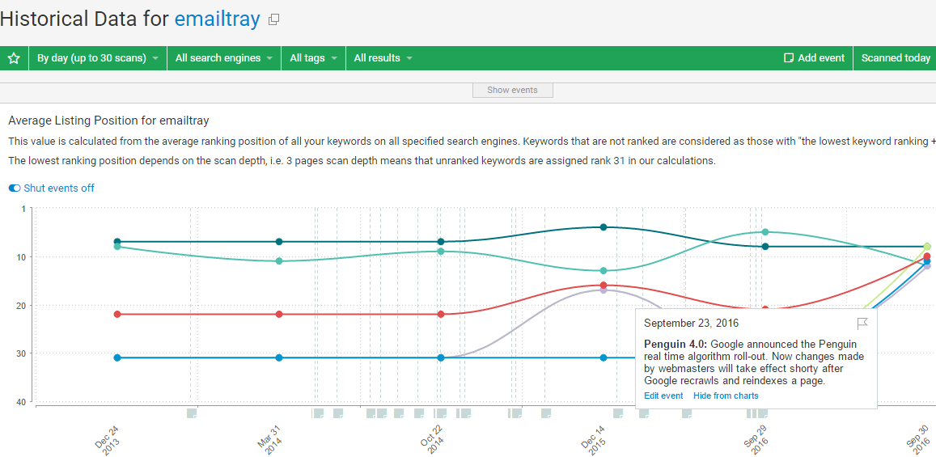Viewport: 936px width, 457px height.
Task: Click the dark teal data point at Dec 14 2015
Action: [x=604, y=227]
